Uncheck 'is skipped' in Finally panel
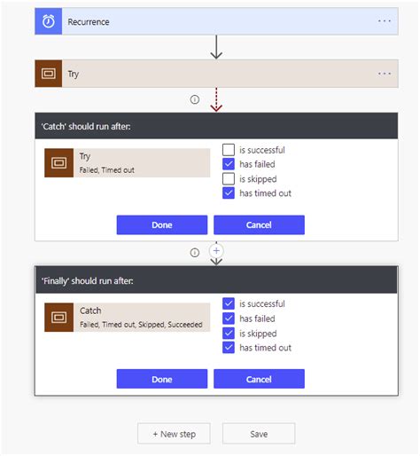The image size is (420, 456). click(229, 333)
